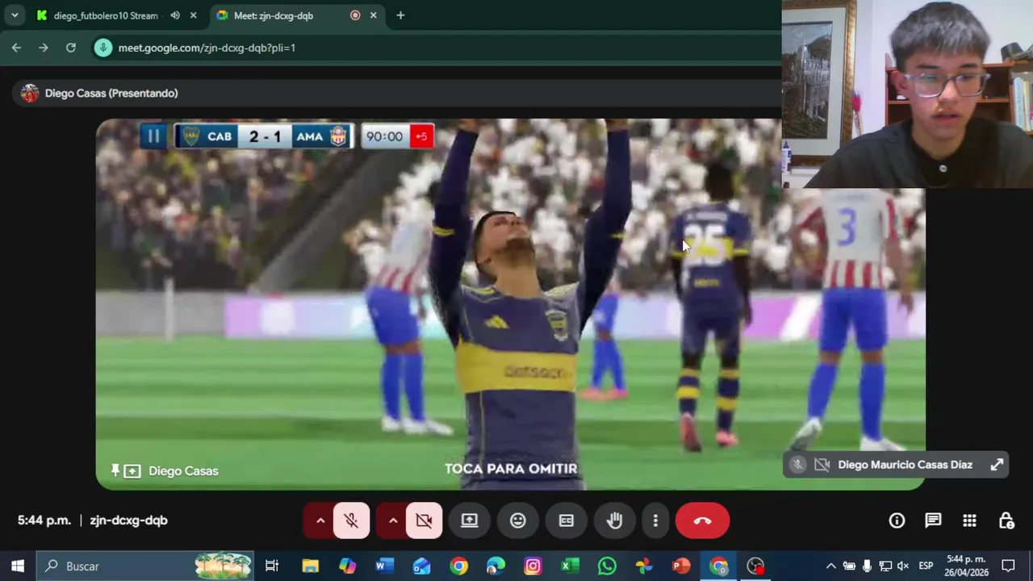This screenshot has height=581, width=1033.
Task: Click the Buscar taskbar search box
Action: pos(145,566)
